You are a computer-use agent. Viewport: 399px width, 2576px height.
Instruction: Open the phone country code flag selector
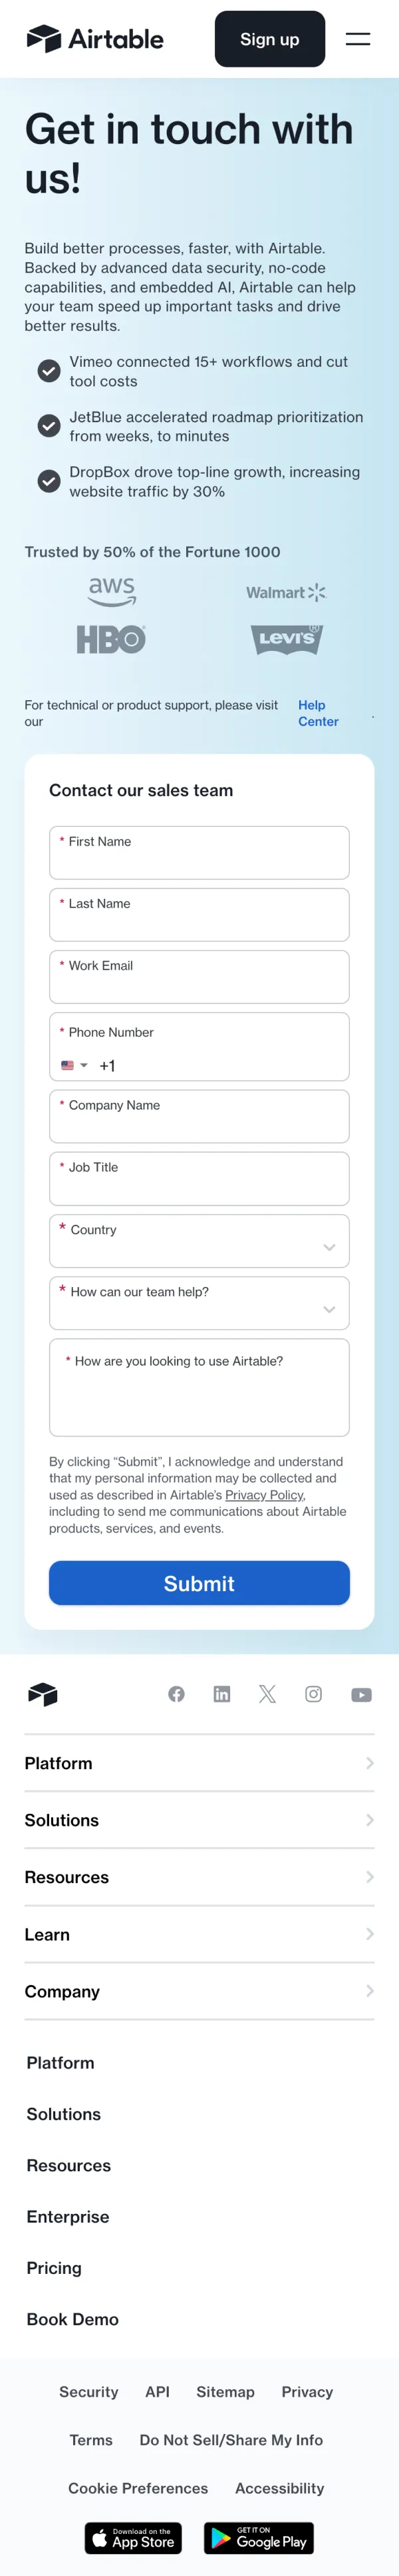[74, 1065]
